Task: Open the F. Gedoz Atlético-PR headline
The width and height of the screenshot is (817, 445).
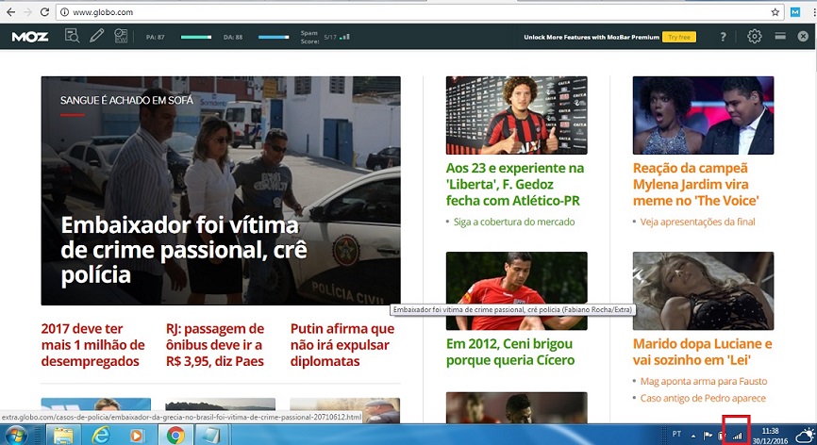Action: pyautogui.click(x=515, y=184)
